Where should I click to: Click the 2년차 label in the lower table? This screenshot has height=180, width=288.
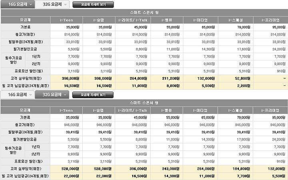click(36, 154)
